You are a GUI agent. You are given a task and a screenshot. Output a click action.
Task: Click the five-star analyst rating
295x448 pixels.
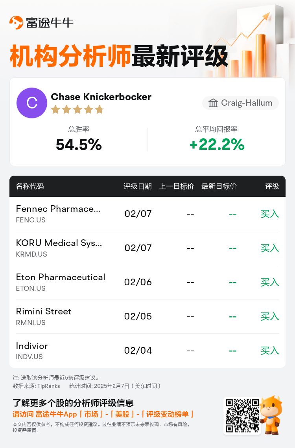(x=77, y=109)
